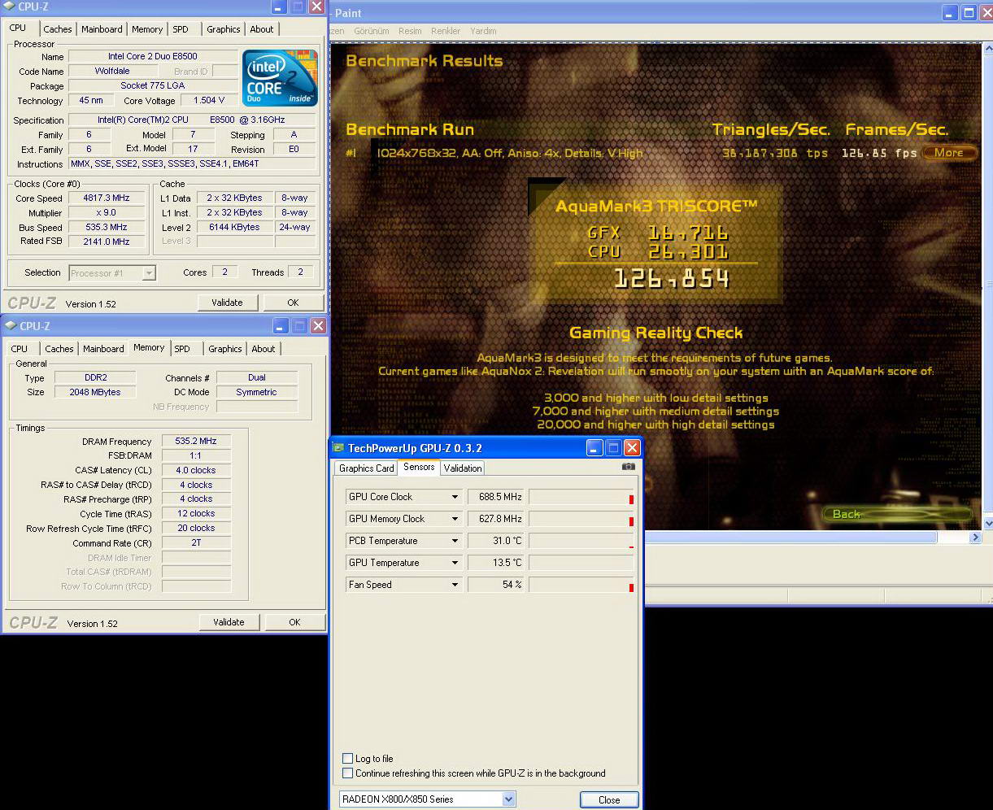Viewport: 993px width, 810px height.
Task: Select the Sensors tab in GPU-Z
Action: click(419, 468)
